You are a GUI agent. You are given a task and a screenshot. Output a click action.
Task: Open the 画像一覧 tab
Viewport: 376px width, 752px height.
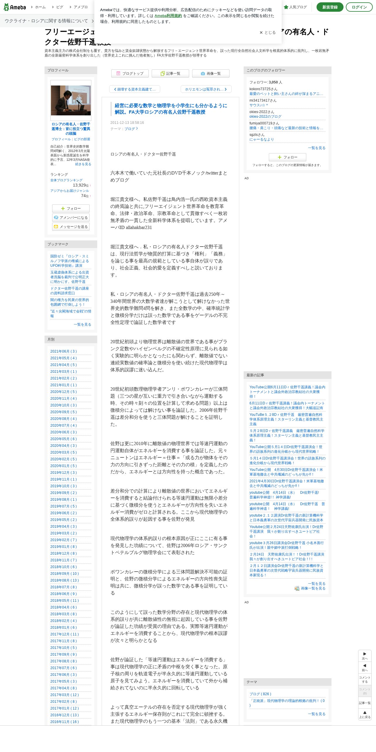[211, 74]
